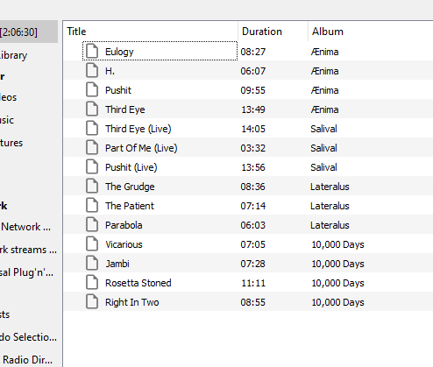Click the file icon beside H.
This screenshot has height=367, width=433.
92,71
